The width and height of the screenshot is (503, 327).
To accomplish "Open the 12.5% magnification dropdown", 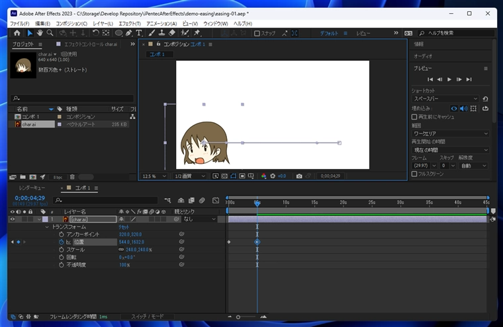I will click(154, 176).
